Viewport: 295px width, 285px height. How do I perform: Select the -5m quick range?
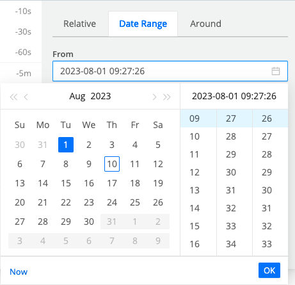24,73
